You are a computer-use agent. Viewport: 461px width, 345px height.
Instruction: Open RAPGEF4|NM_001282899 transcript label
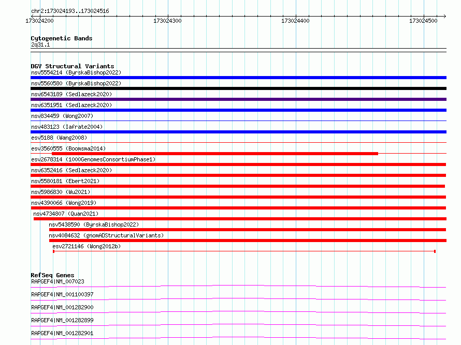[x=62, y=320]
